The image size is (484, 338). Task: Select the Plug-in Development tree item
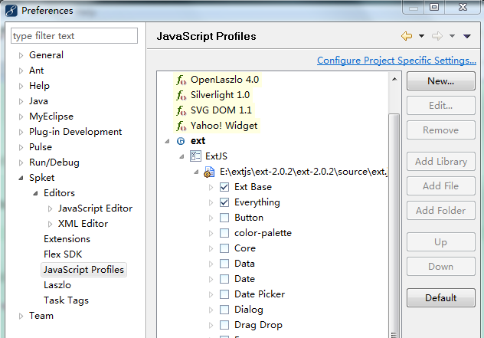coord(76,132)
